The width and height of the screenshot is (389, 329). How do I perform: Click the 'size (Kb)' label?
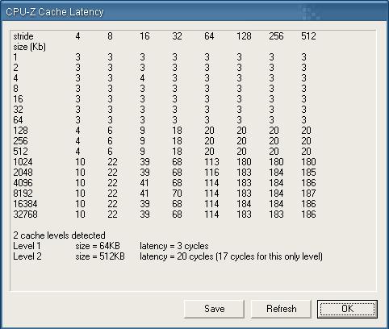tap(29, 47)
